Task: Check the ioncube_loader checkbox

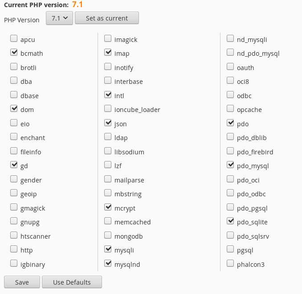Action: pyautogui.click(x=108, y=109)
